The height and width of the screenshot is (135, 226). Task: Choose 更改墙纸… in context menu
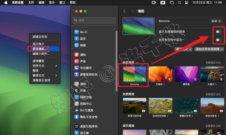pos(45,49)
